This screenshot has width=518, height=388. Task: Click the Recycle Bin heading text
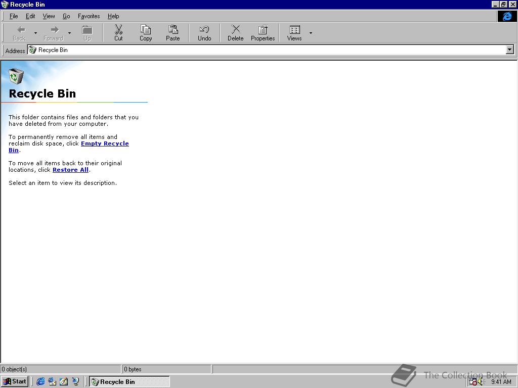coord(42,93)
